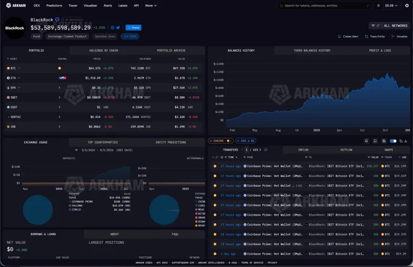This screenshot has width=413, height=267.
Task: Switch to Portfolio Archive tab
Action: tap(171, 50)
